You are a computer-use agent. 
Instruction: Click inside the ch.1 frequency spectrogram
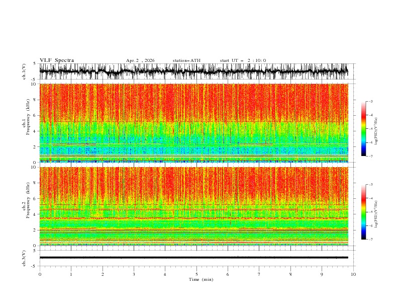[x=193, y=123]
